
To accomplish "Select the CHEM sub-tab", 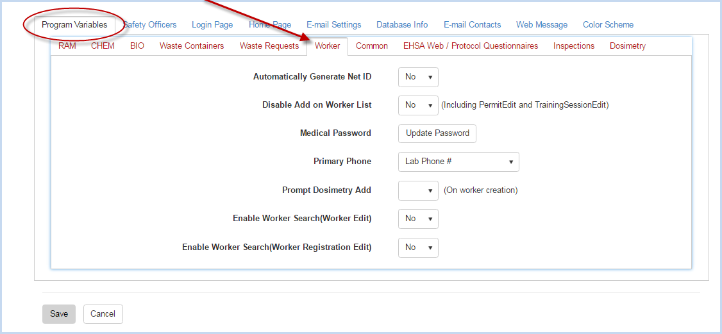I will [x=103, y=46].
